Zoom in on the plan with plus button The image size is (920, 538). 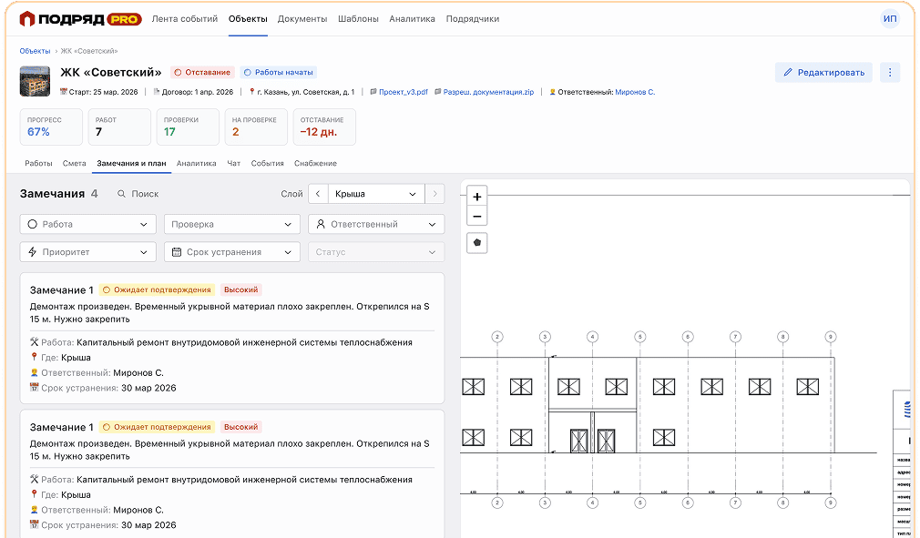477,197
